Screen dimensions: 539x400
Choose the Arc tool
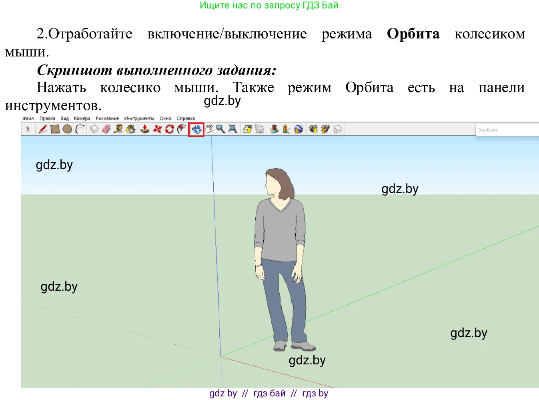80,129
